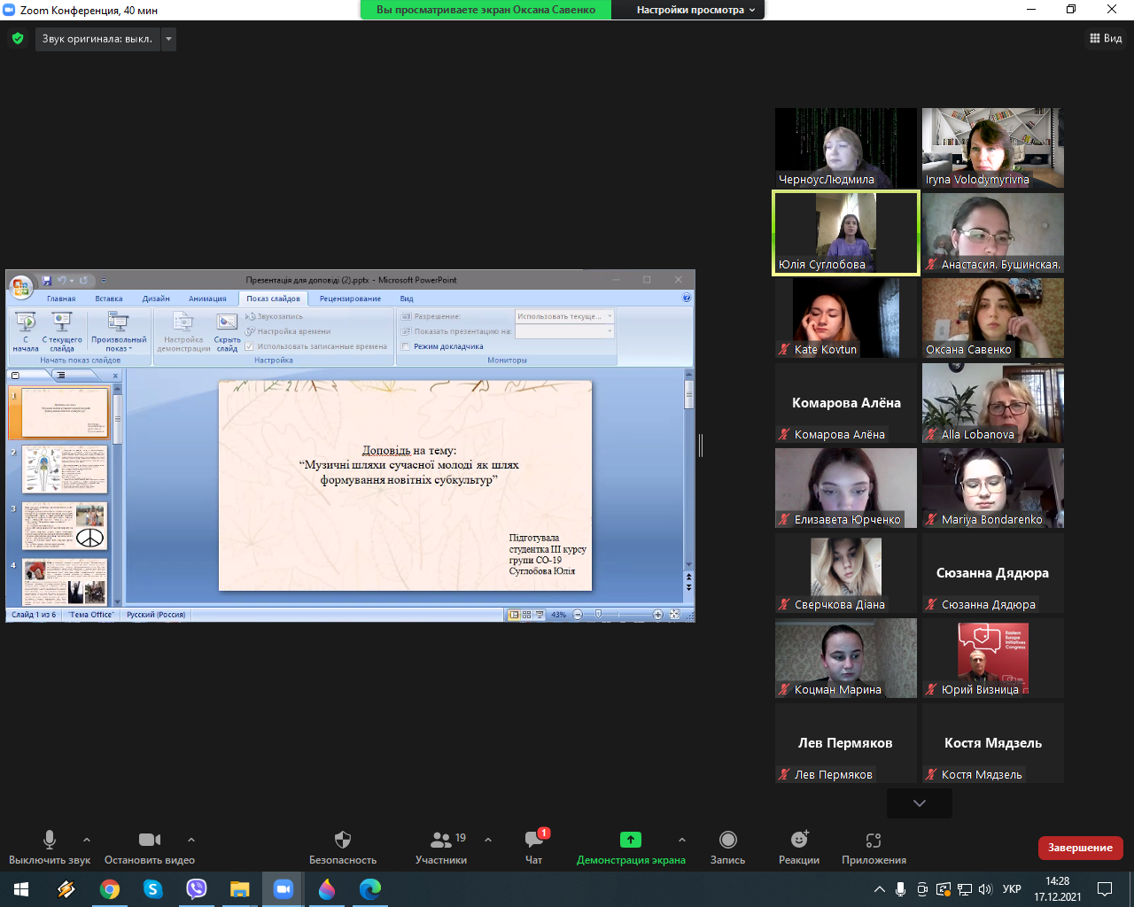Open Viber from the Windows taskbar
The height and width of the screenshot is (907, 1134).
coord(197,889)
